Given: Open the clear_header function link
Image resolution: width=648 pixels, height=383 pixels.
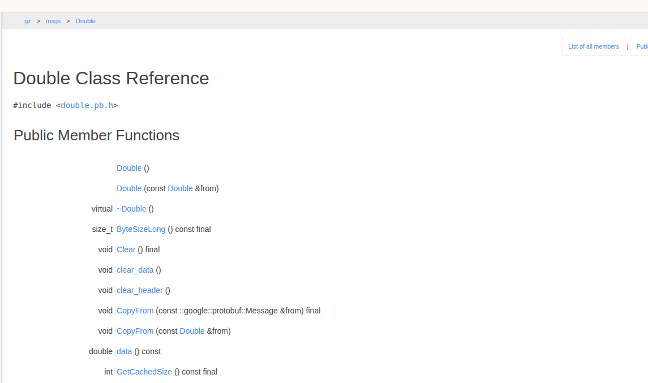Looking at the screenshot, I should [139, 290].
